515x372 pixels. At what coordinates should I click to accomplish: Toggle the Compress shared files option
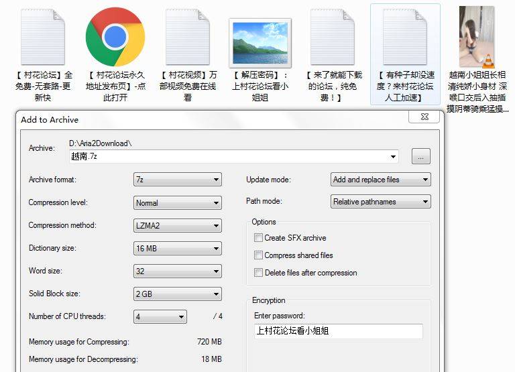259,255
